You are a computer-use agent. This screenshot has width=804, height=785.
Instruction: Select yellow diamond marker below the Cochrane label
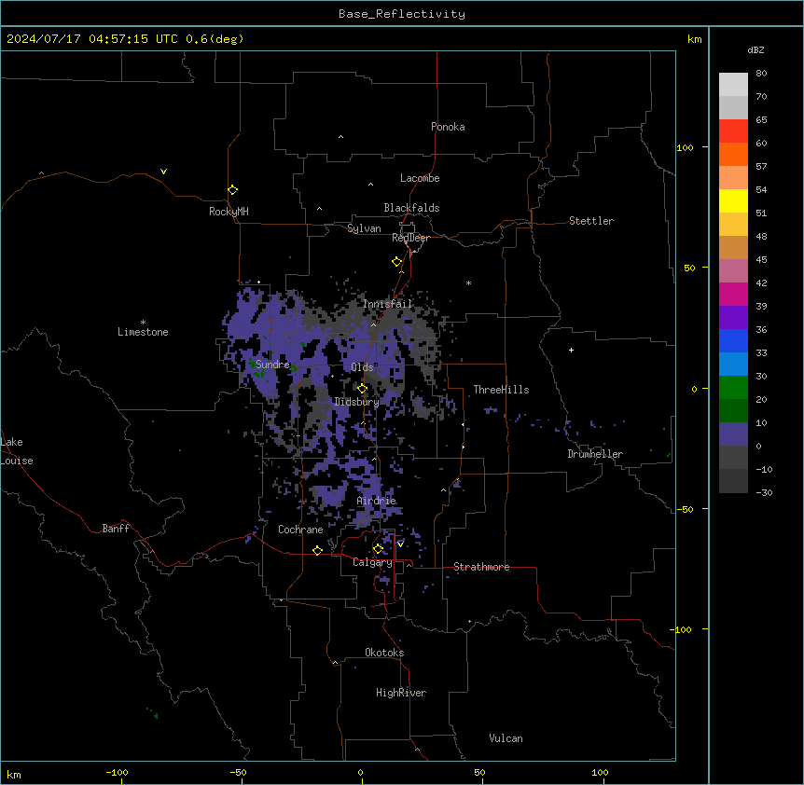pyautogui.click(x=317, y=550)
